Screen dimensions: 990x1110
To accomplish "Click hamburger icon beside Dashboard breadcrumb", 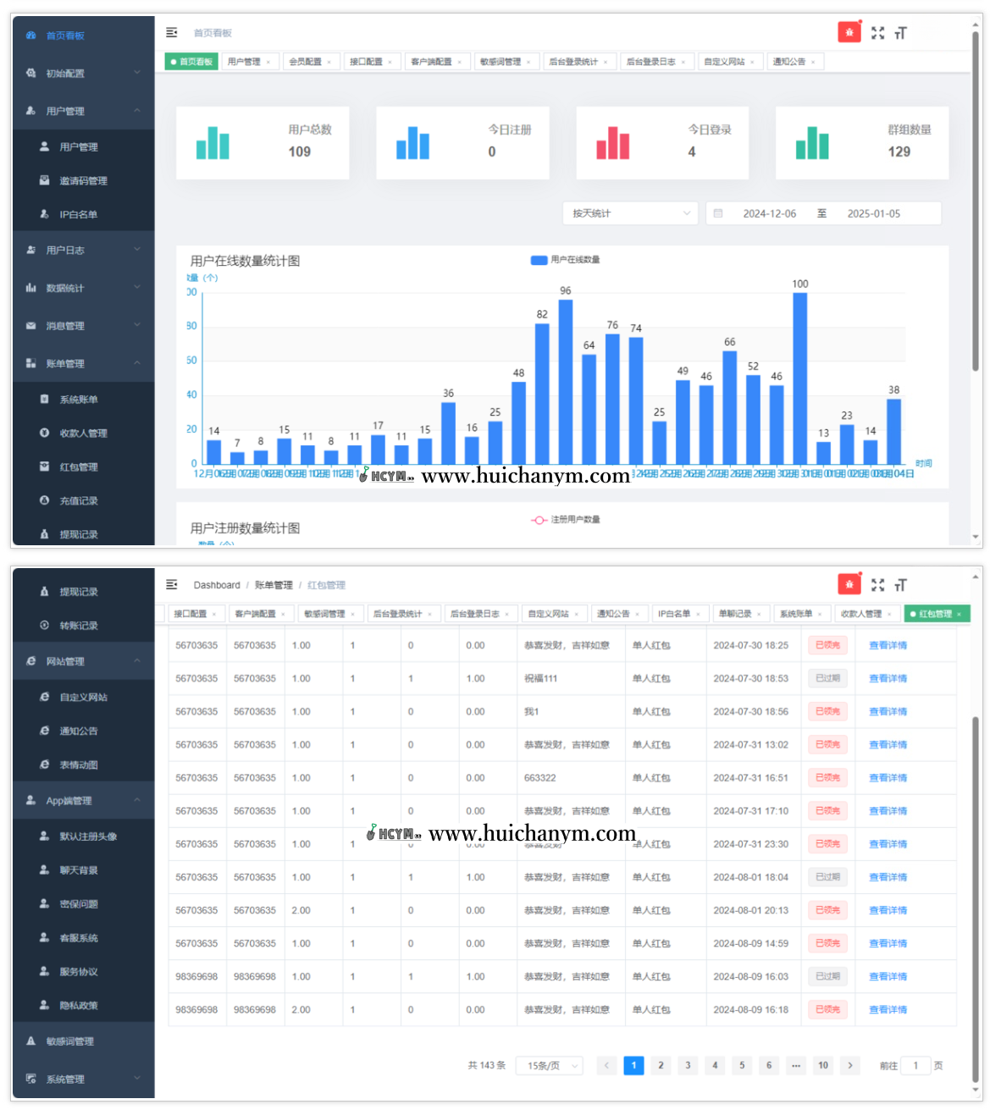I will [x=172, y=585].
